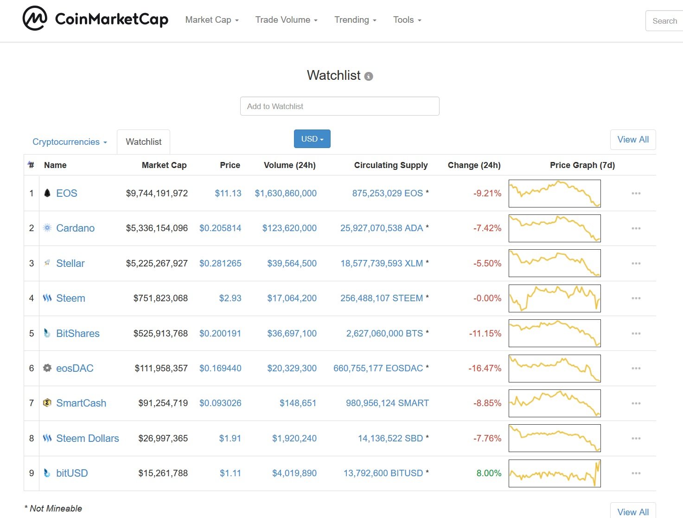
Task: Click the Stellar coin icon
Action: (47, 263)
